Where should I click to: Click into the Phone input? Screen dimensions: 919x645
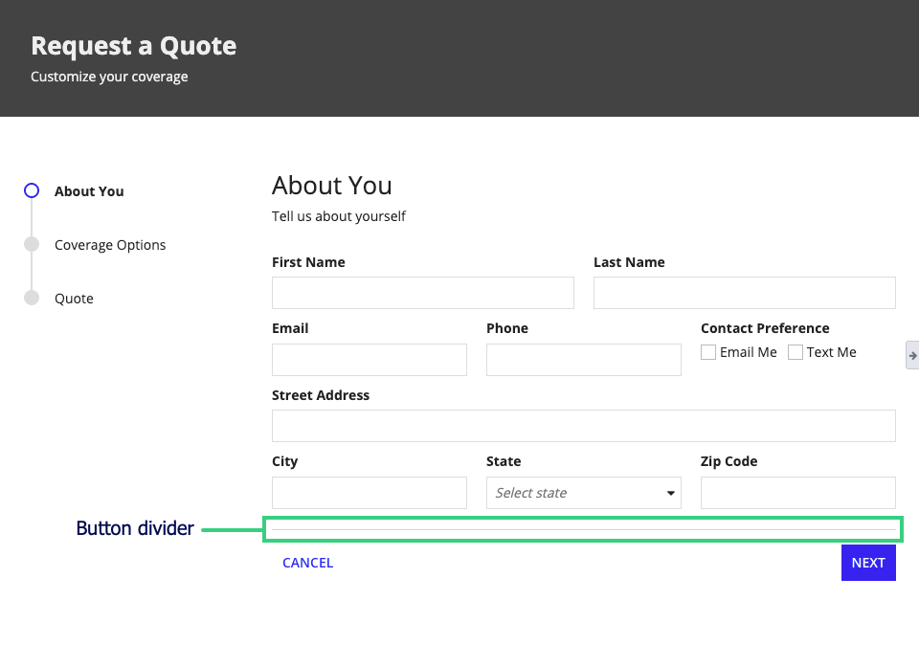[584, 360]
